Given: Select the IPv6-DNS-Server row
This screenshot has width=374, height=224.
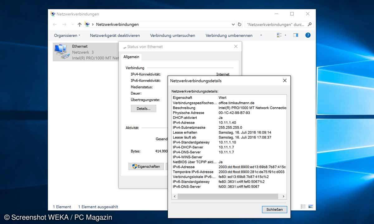Looking at the screenshot, I should click(229, 187).
